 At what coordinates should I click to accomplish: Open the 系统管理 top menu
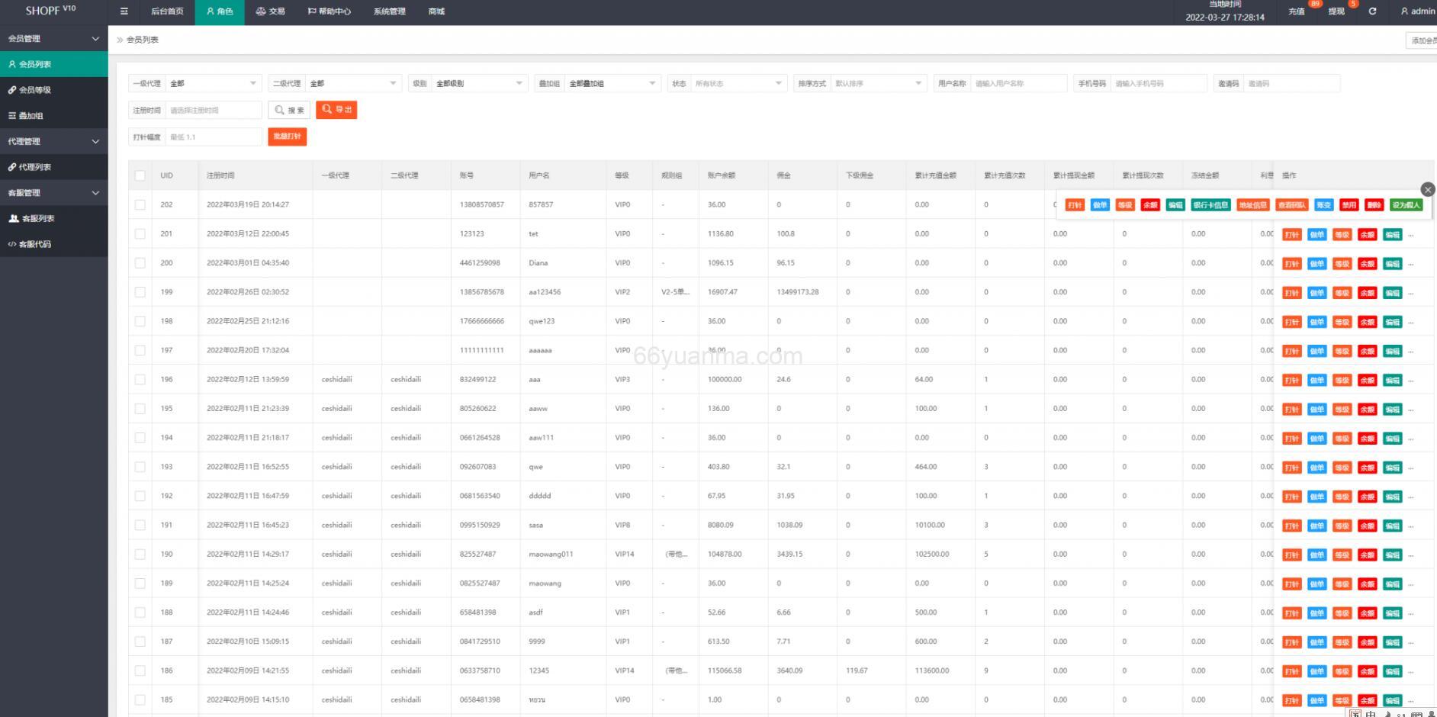tap(389, 11)
